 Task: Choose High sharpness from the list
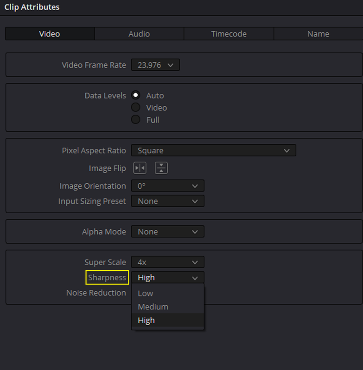[168, 320]
